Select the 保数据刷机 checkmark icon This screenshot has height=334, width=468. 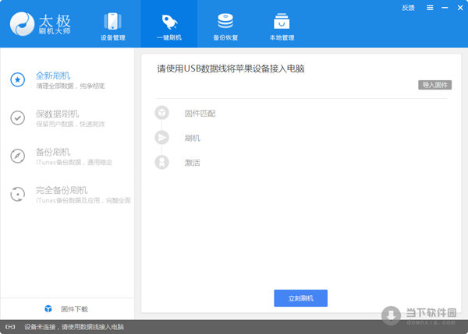(18, 118)
